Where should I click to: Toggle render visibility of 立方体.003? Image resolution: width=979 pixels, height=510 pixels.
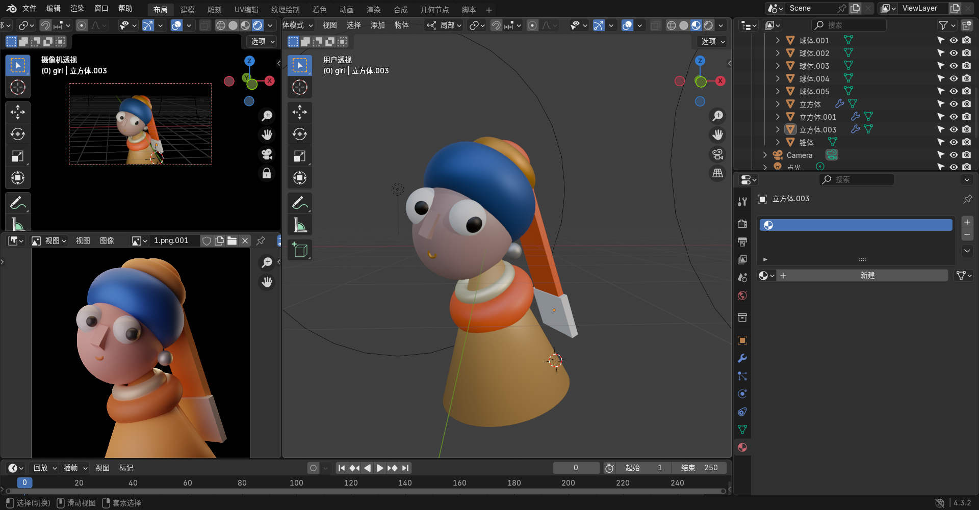966,129
